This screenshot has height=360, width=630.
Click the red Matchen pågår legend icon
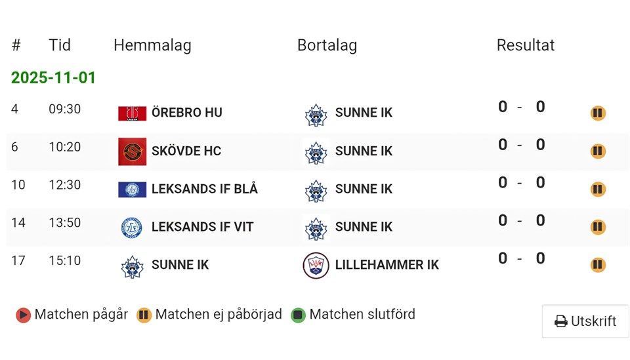tap(23, 315)
